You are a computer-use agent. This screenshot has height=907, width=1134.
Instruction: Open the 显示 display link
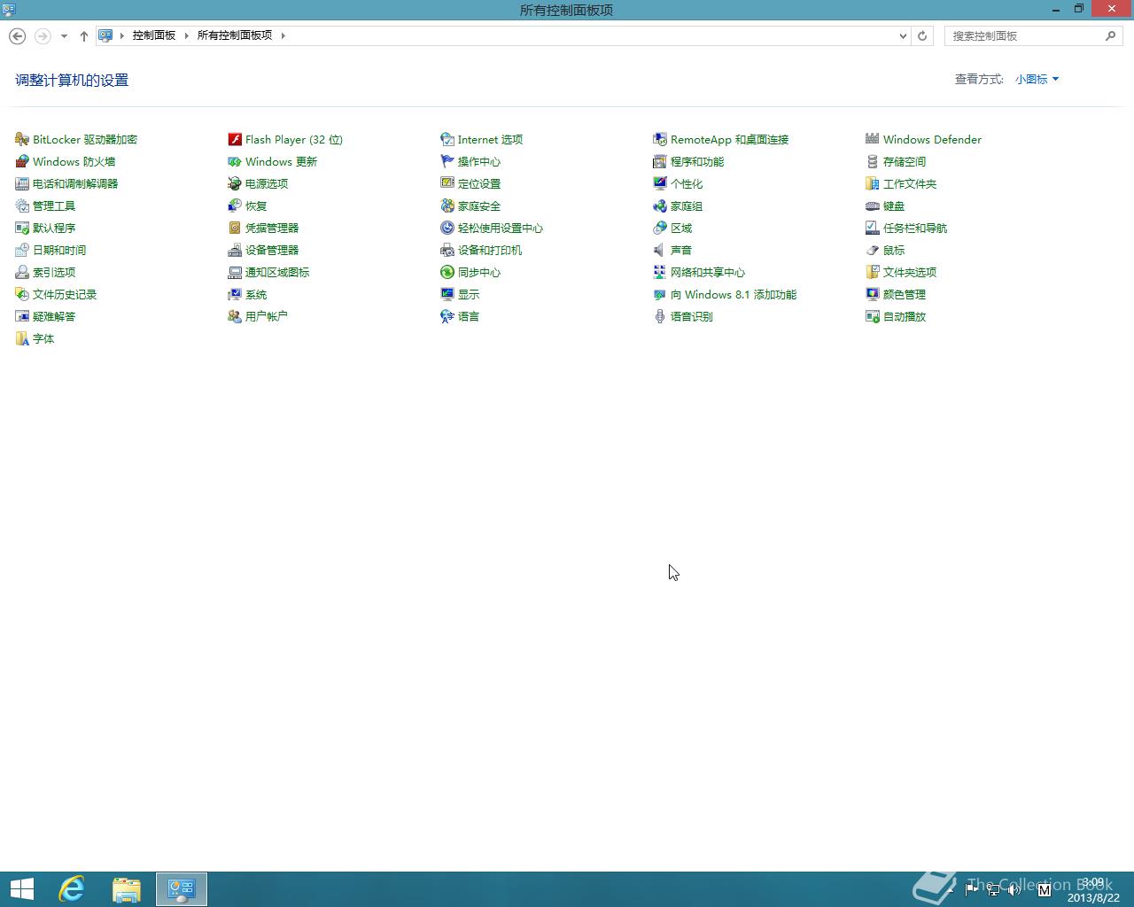click(x=468, y=295)
